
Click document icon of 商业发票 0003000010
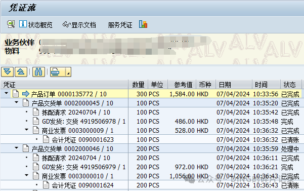[x=36, y=176]
